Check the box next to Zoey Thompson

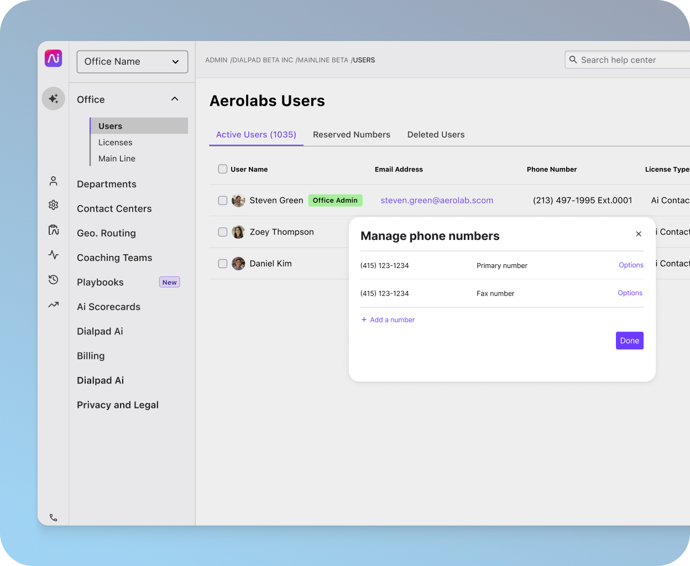click(x=223, y=232)
